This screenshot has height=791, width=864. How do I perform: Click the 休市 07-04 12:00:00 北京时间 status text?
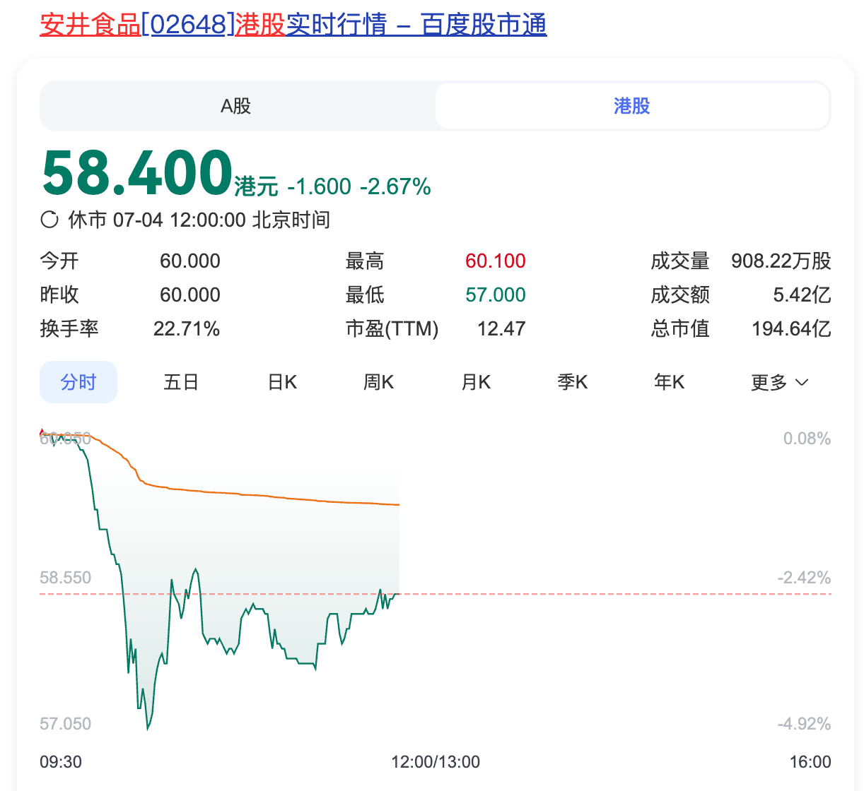199,220
